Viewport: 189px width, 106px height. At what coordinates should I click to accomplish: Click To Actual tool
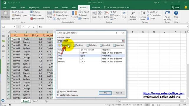pos(84,12)
